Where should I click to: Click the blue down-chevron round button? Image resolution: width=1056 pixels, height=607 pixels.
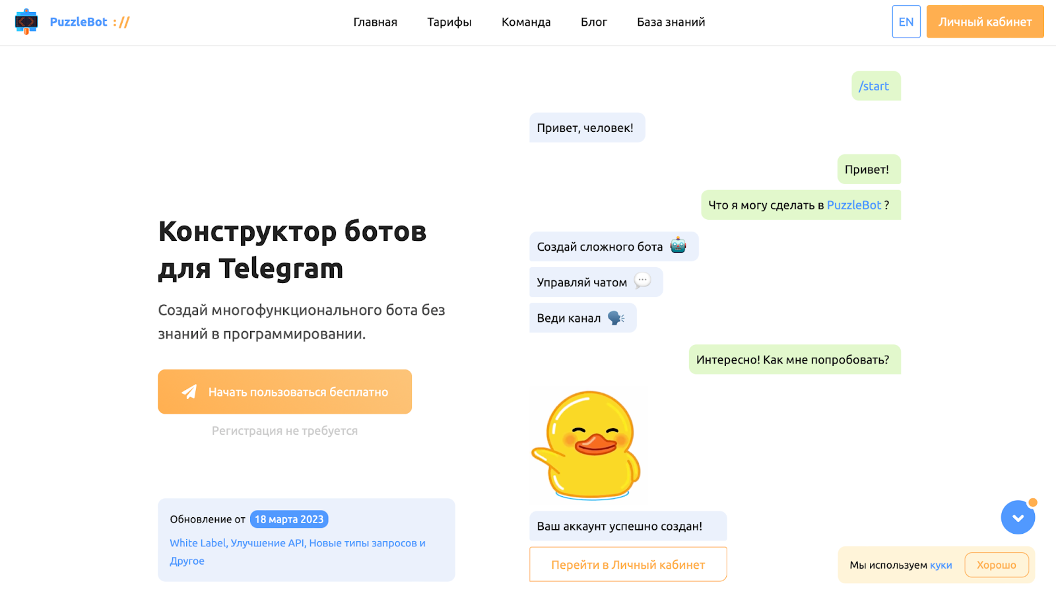[x=1018, y=517]
